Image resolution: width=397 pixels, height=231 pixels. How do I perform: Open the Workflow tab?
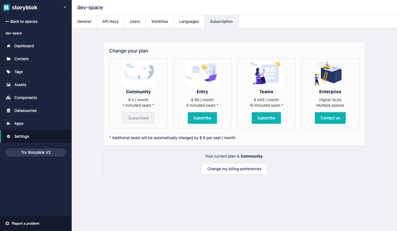tap(160, 22)
